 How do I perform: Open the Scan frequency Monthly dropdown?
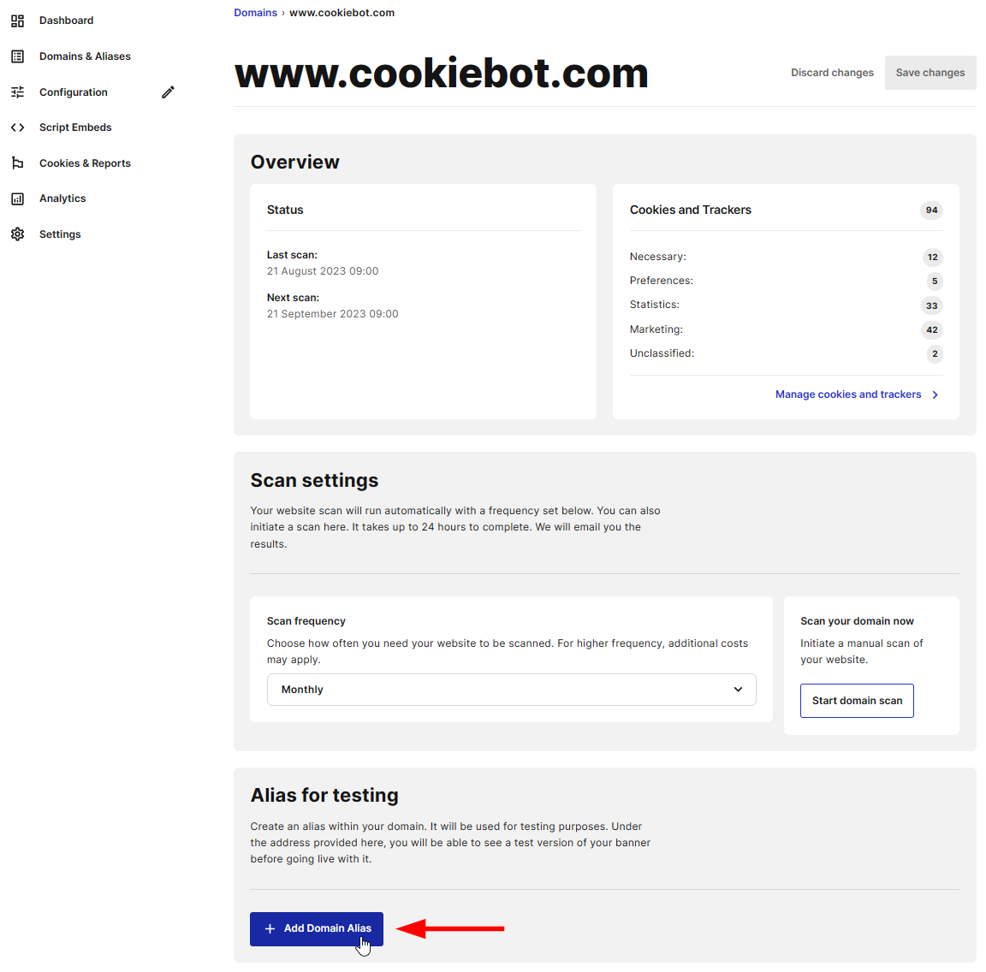(x=511, y=690)
